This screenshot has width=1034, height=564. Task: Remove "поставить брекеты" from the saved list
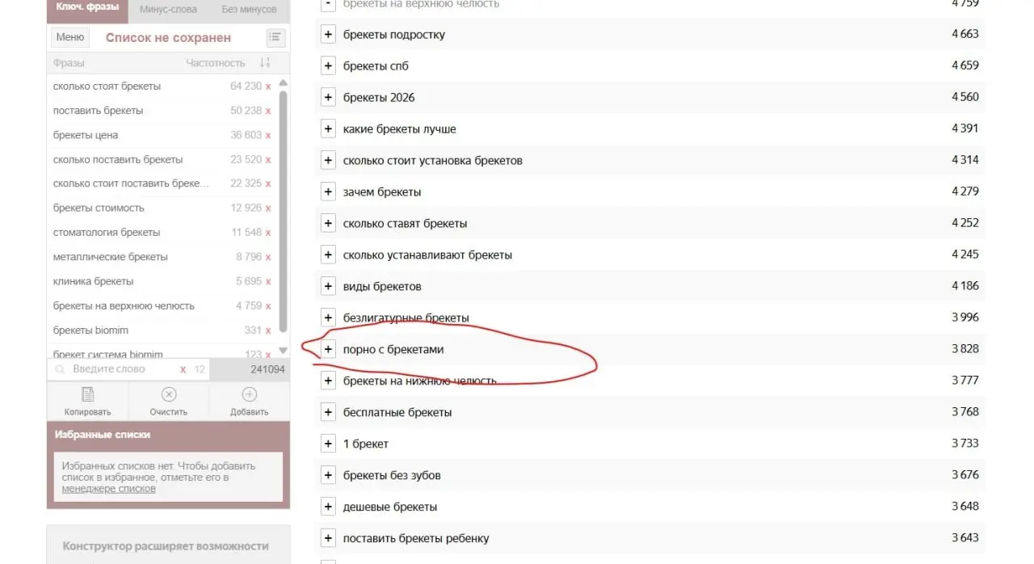click(x=268, y=111)
